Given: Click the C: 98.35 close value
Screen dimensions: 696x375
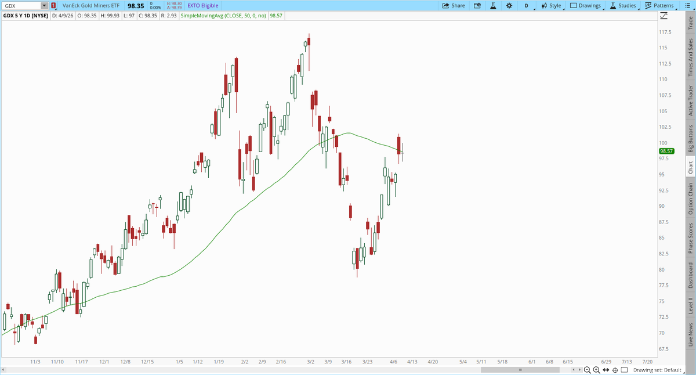Looking at the screenshot, I should click(x=147, y=16).
